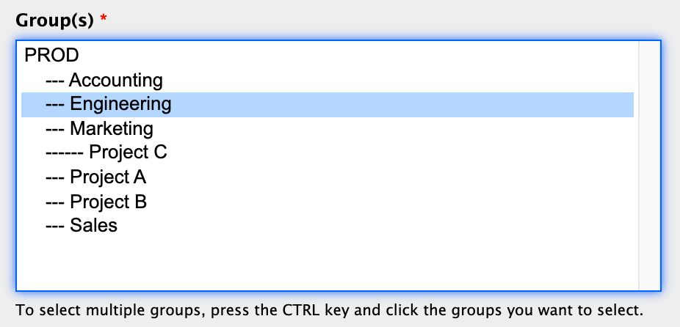The width and height of the screenshot is (680, 327).
Task: Choose the Marketing group
Action: (328, 128)
